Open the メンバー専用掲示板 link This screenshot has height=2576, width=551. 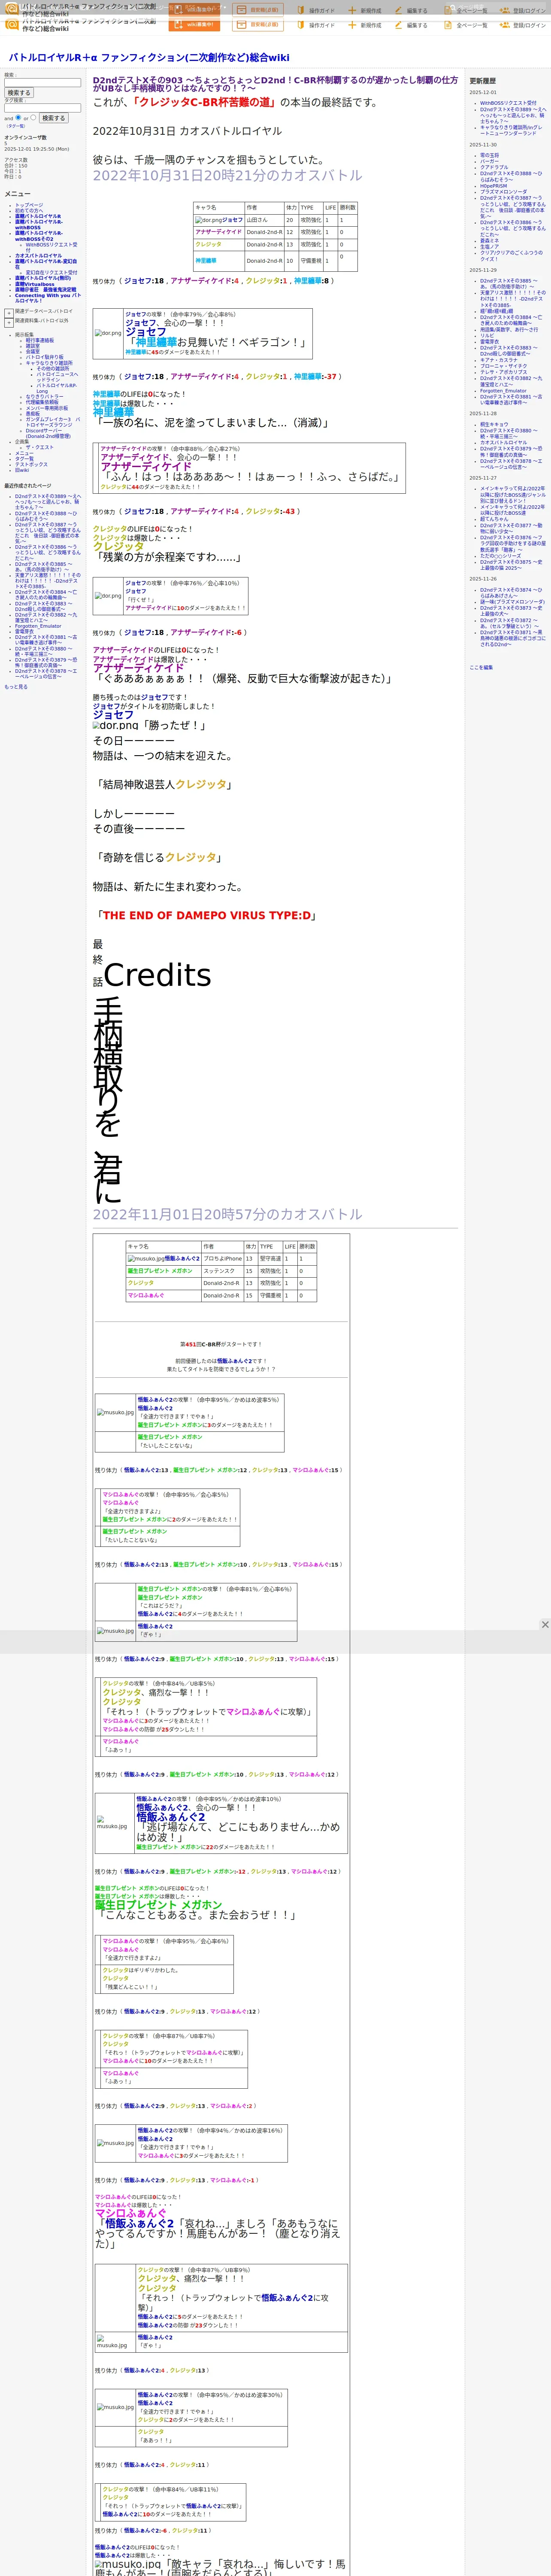pos(47,408)
